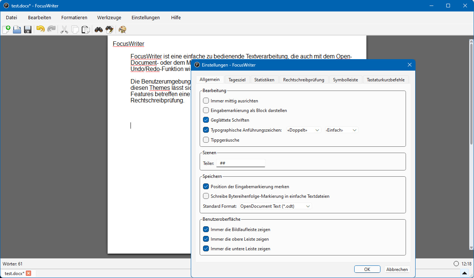
Task: Click the Undo arrow icon
Action: pos(41,30)
